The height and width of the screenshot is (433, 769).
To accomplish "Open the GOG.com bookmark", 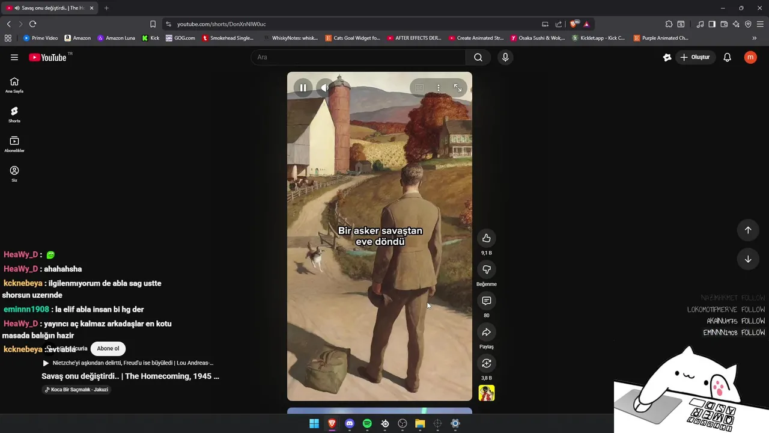I will [x=180, y=38].
